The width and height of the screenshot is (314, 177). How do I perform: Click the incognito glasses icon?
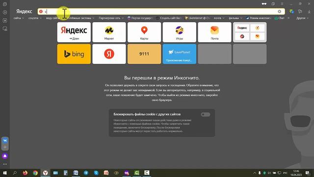(x=264, y=4)
